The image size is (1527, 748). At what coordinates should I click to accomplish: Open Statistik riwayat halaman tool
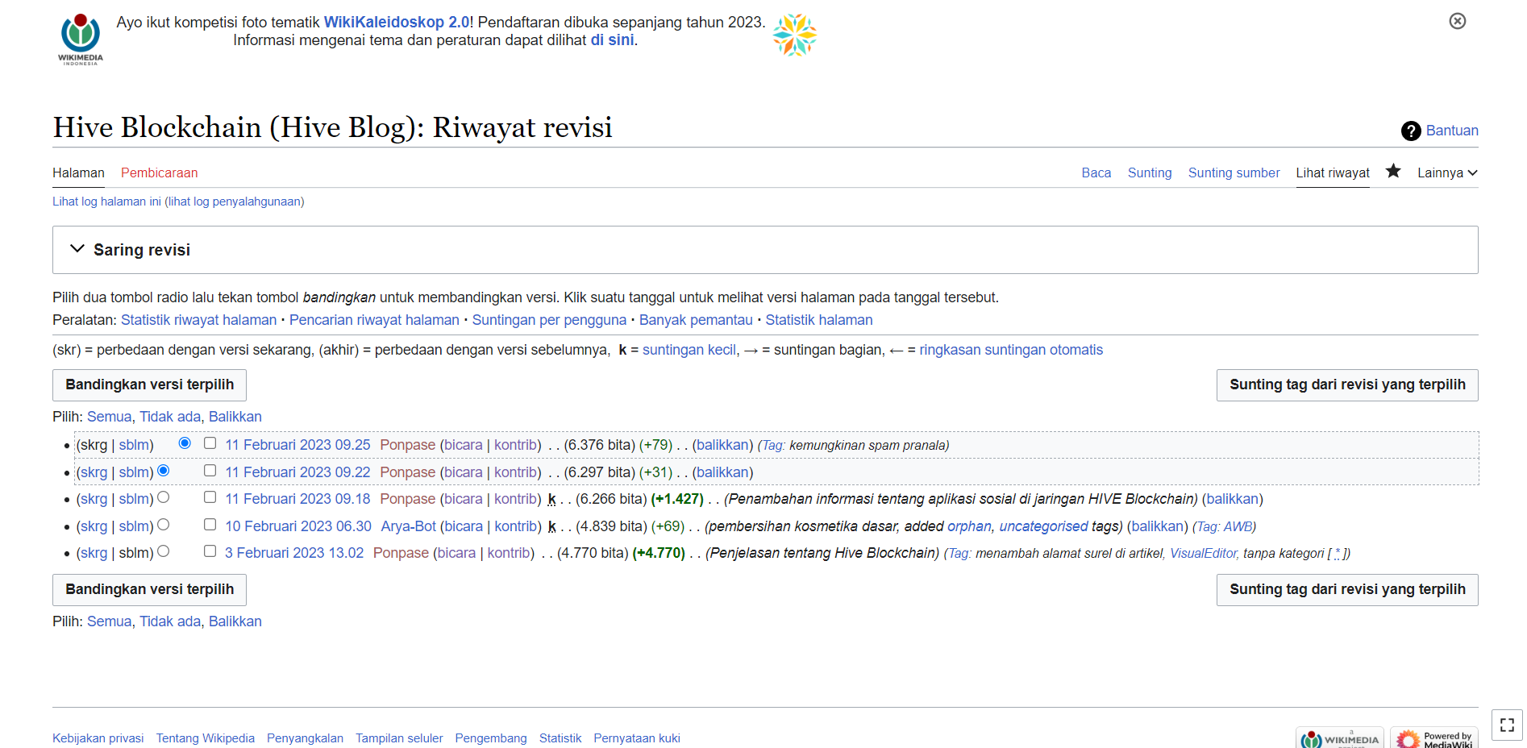pyautogui.click(x=198, y=320)
